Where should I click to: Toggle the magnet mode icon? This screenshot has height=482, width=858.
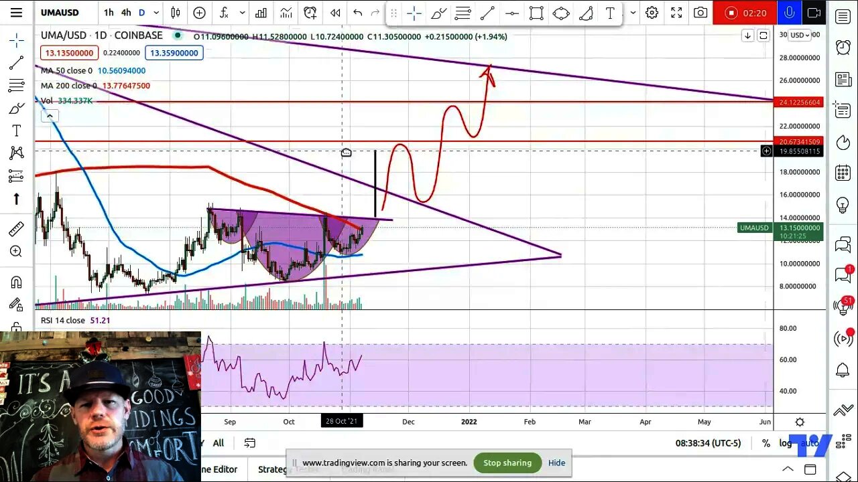[16, 282]
